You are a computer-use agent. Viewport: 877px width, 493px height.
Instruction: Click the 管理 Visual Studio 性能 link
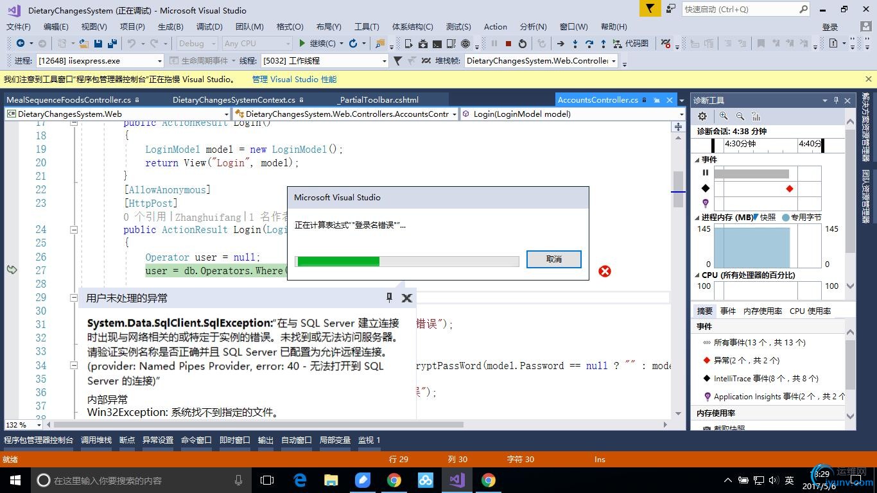(294, 80)
